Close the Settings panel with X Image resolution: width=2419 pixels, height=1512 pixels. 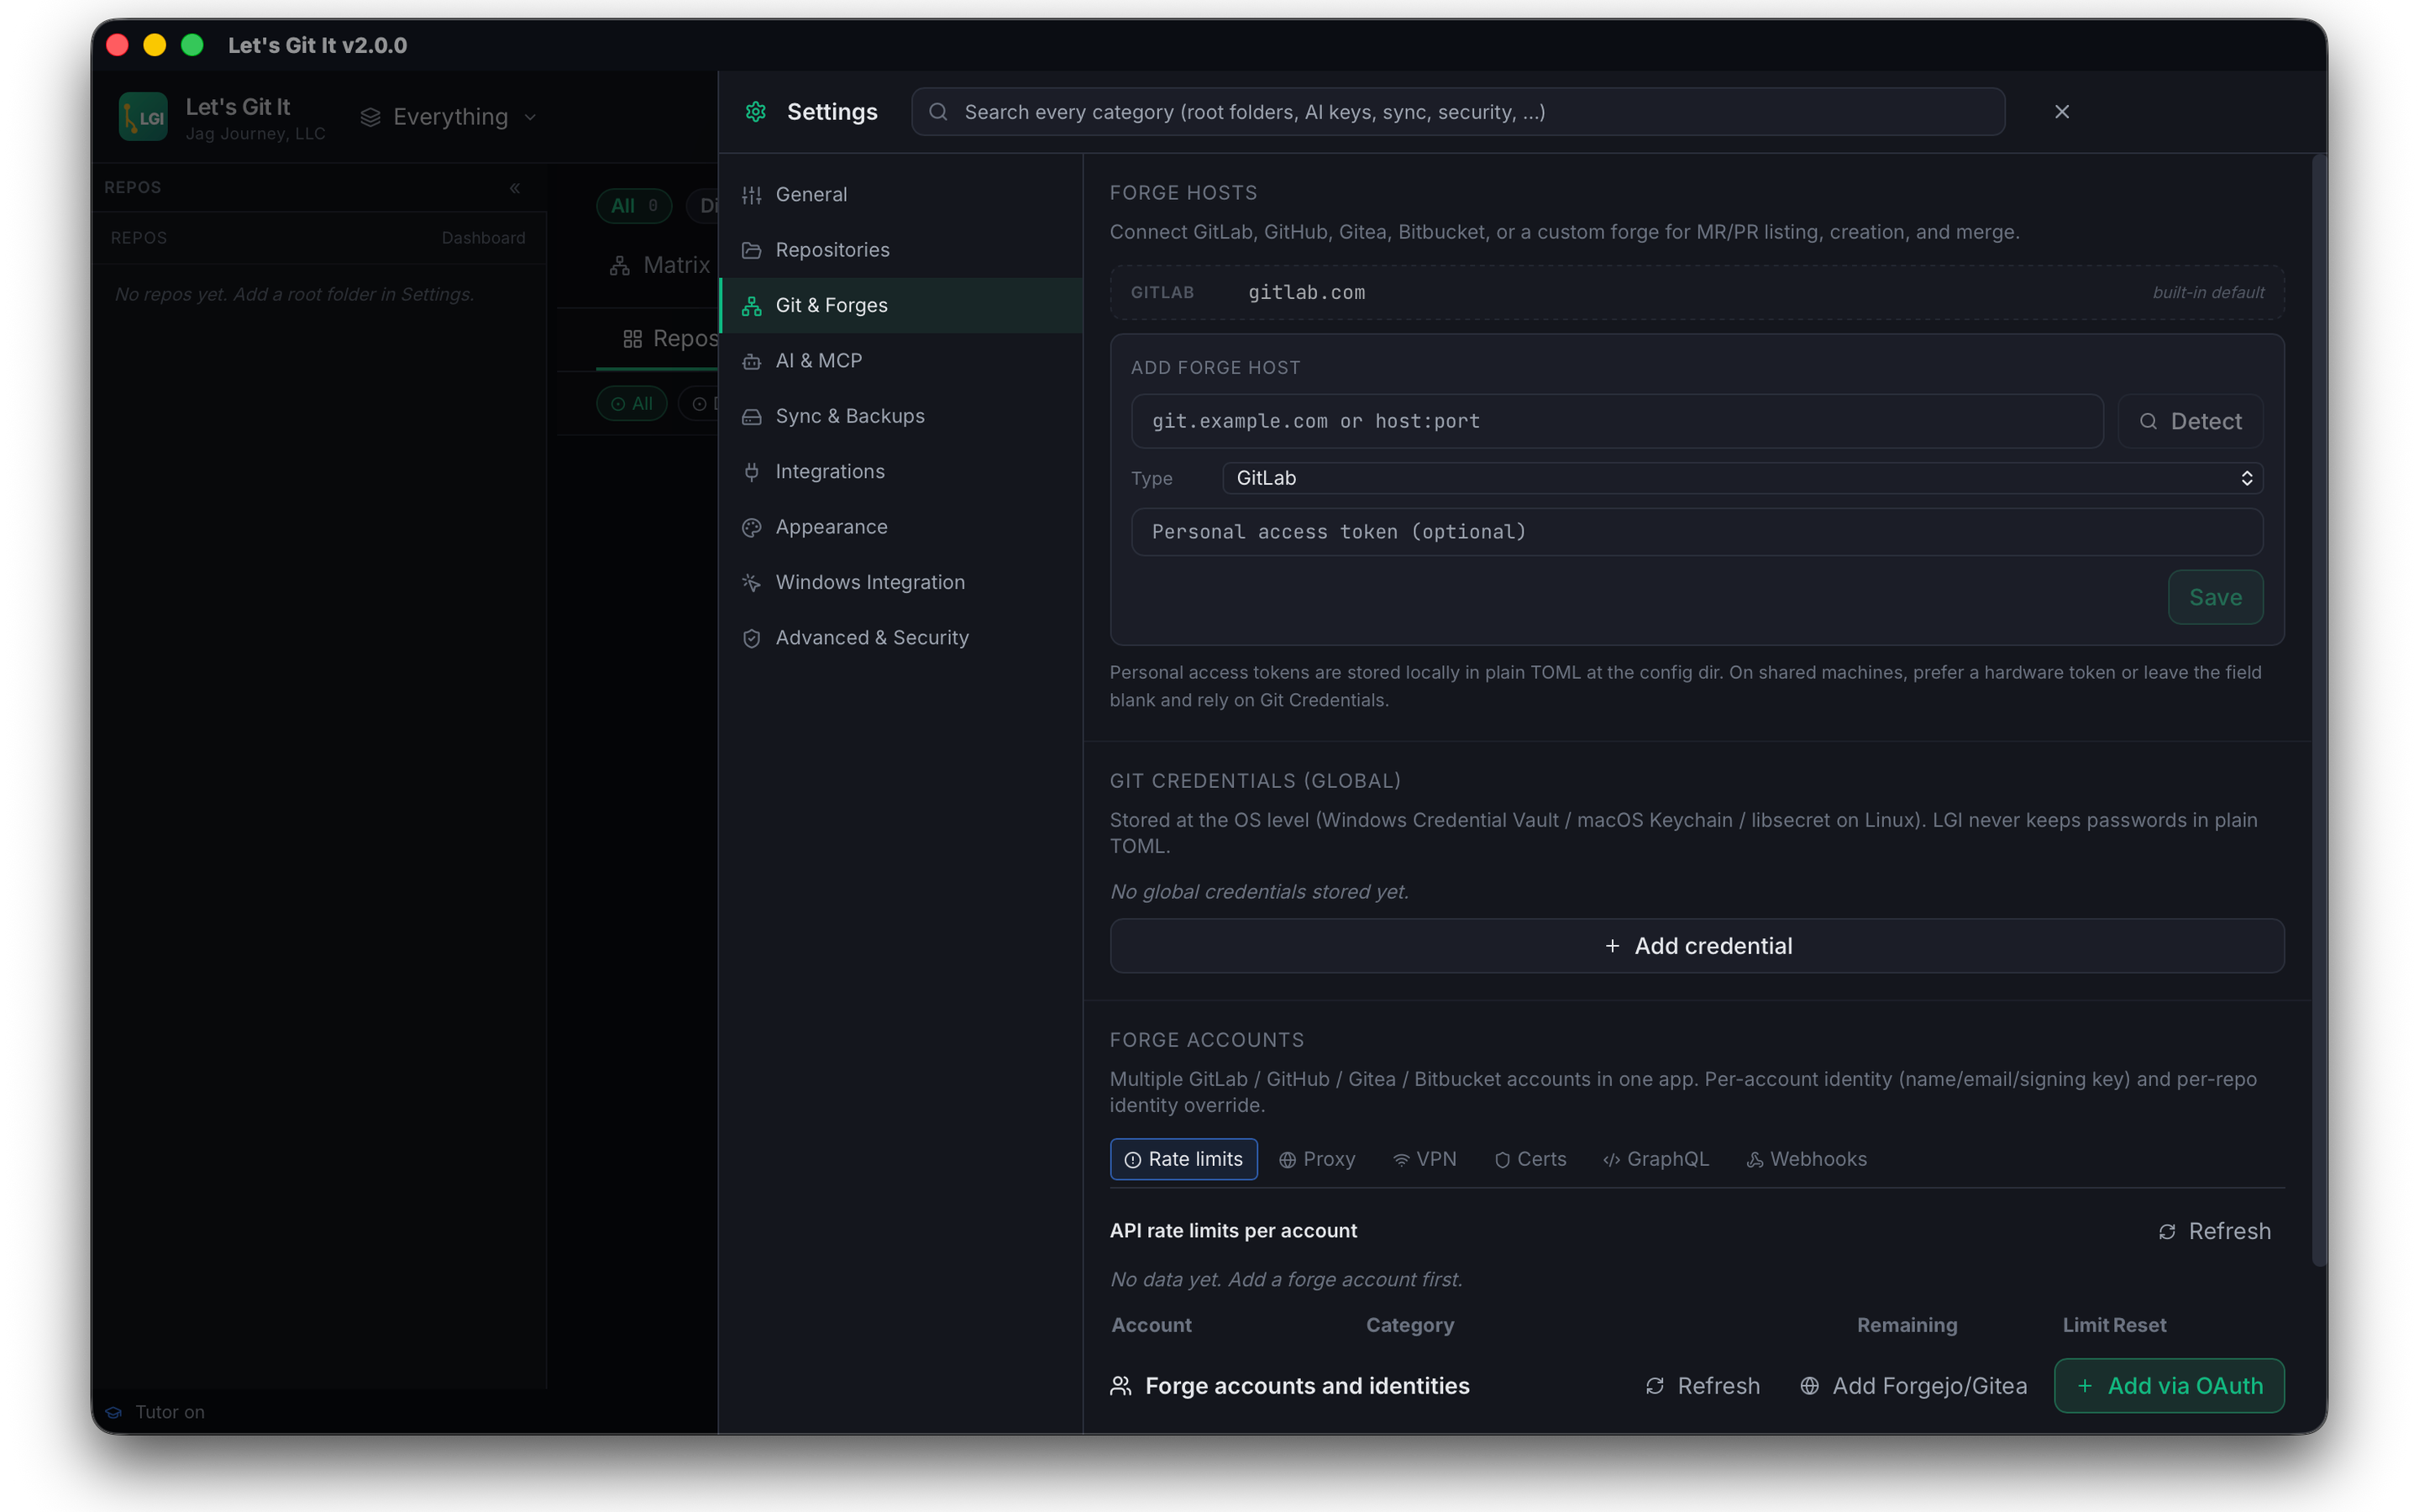click(x=2061, y=112)
